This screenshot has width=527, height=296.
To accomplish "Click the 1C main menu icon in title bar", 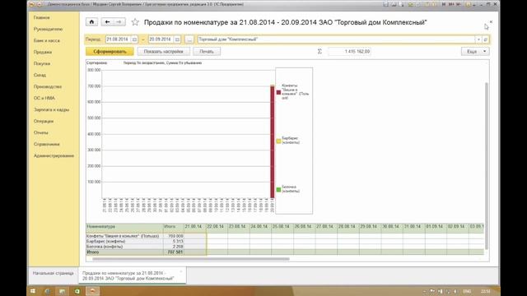I will [x=31, y=4].
